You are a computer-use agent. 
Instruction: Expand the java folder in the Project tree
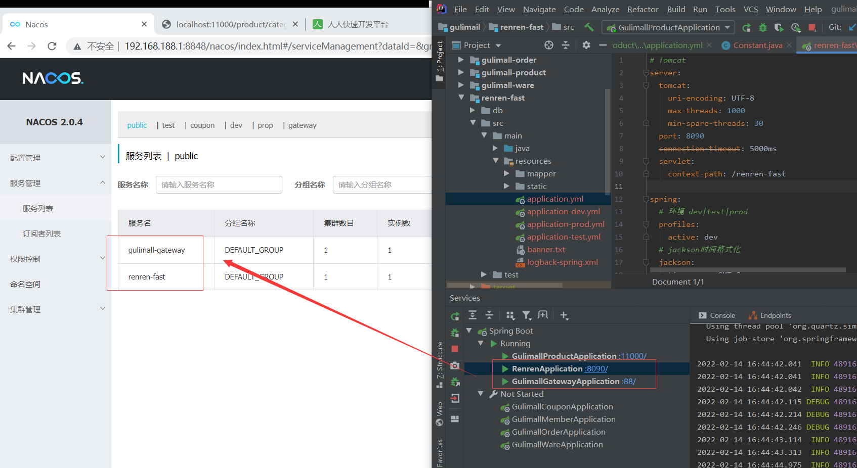495,148
